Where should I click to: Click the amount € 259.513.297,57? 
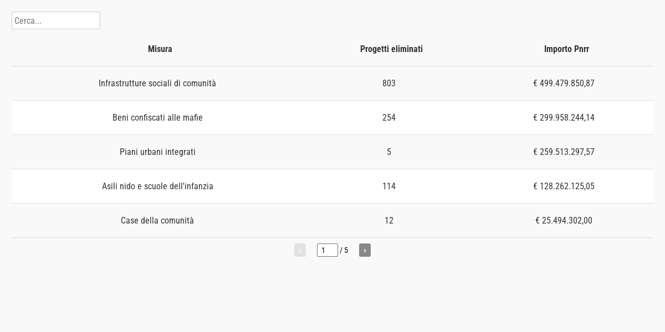(564, 152)
